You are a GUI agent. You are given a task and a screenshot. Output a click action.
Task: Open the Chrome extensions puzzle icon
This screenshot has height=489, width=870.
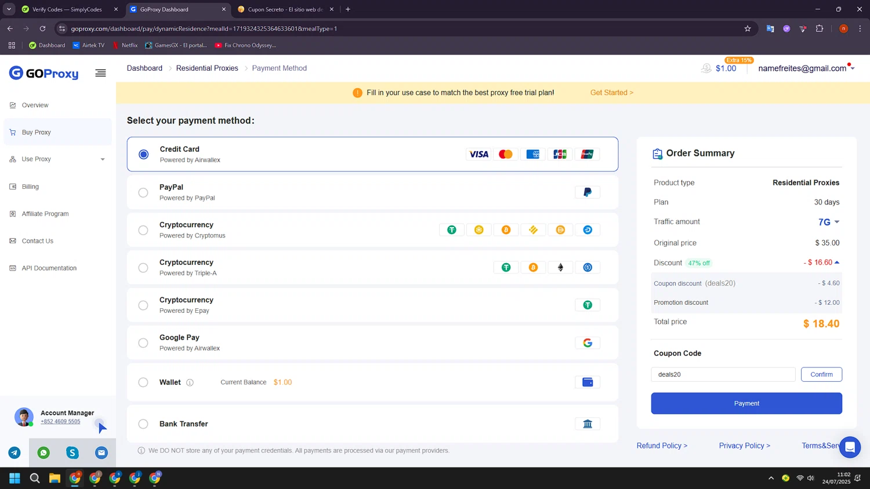[x=820, y=28]
